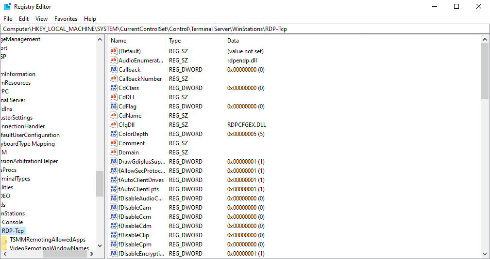Click the CdFlag DWORD icon
The height and width of the screenshot is (259, 490).
114,107
